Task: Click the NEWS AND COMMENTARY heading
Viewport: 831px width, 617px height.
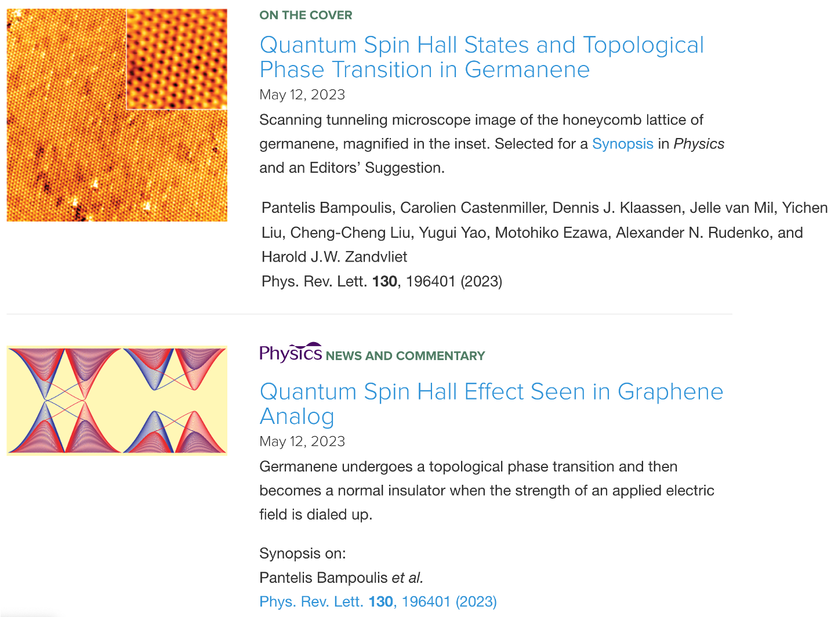Action: point(405,356)
